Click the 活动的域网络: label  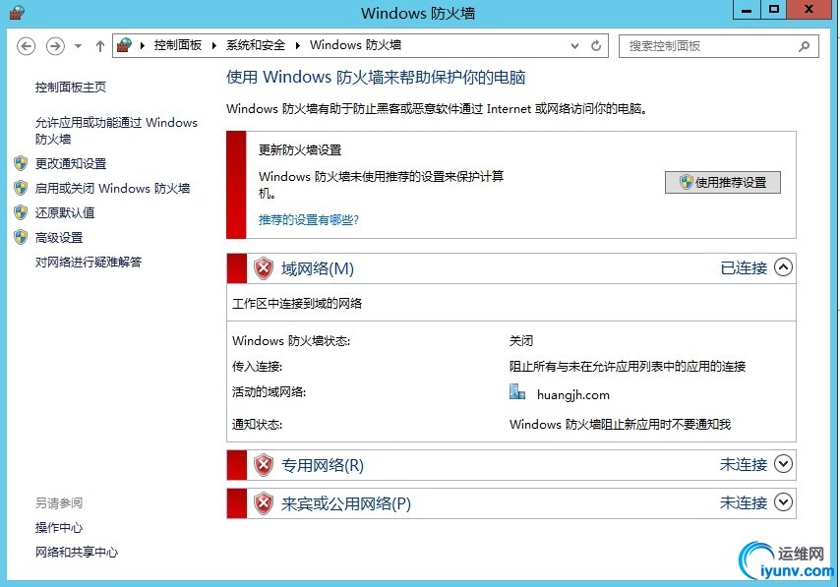(269, 392)
